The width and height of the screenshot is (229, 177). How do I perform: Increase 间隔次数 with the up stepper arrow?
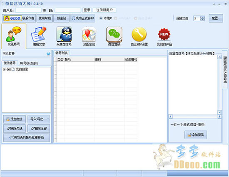click(x=203, y=17)
